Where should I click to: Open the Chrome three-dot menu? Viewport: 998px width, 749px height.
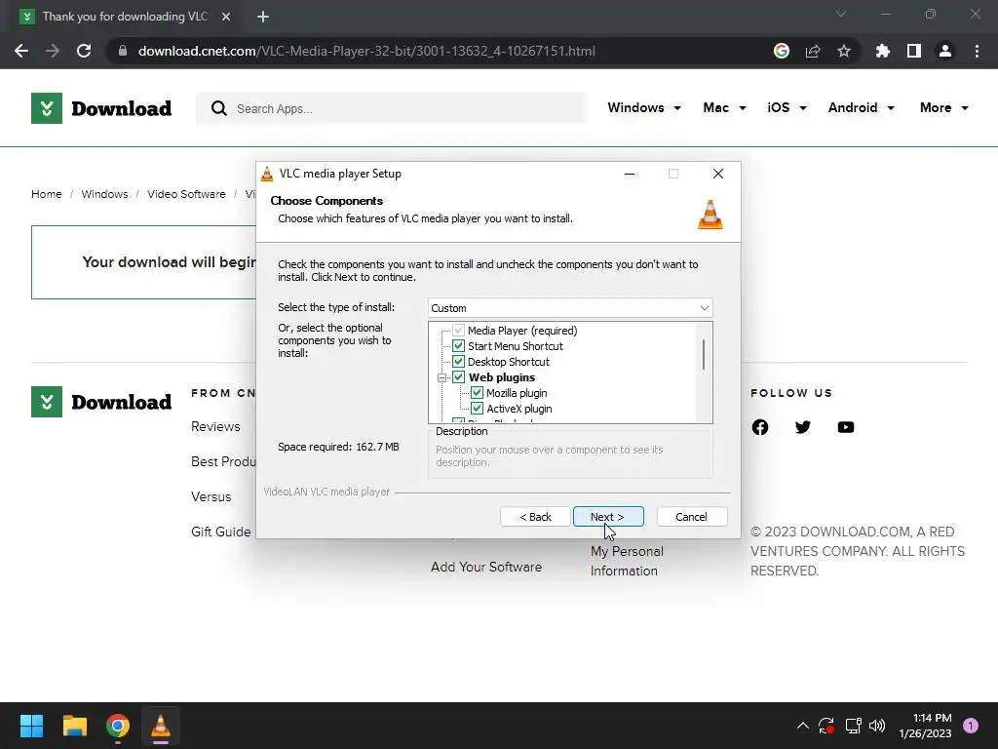(x=977, y=51)
